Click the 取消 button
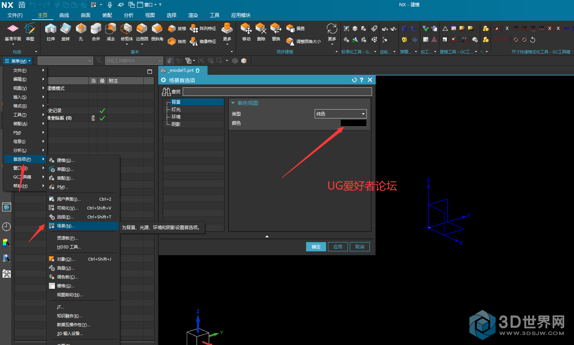The height and width of the screenshot is (345, 574). 360,247
